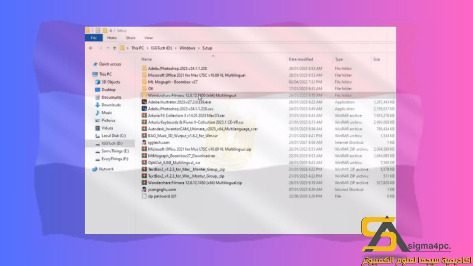Image resolution: width=473 pixels, height=266 pixels.
Task: Go up one folder level arrow
Action: (115, 48)
